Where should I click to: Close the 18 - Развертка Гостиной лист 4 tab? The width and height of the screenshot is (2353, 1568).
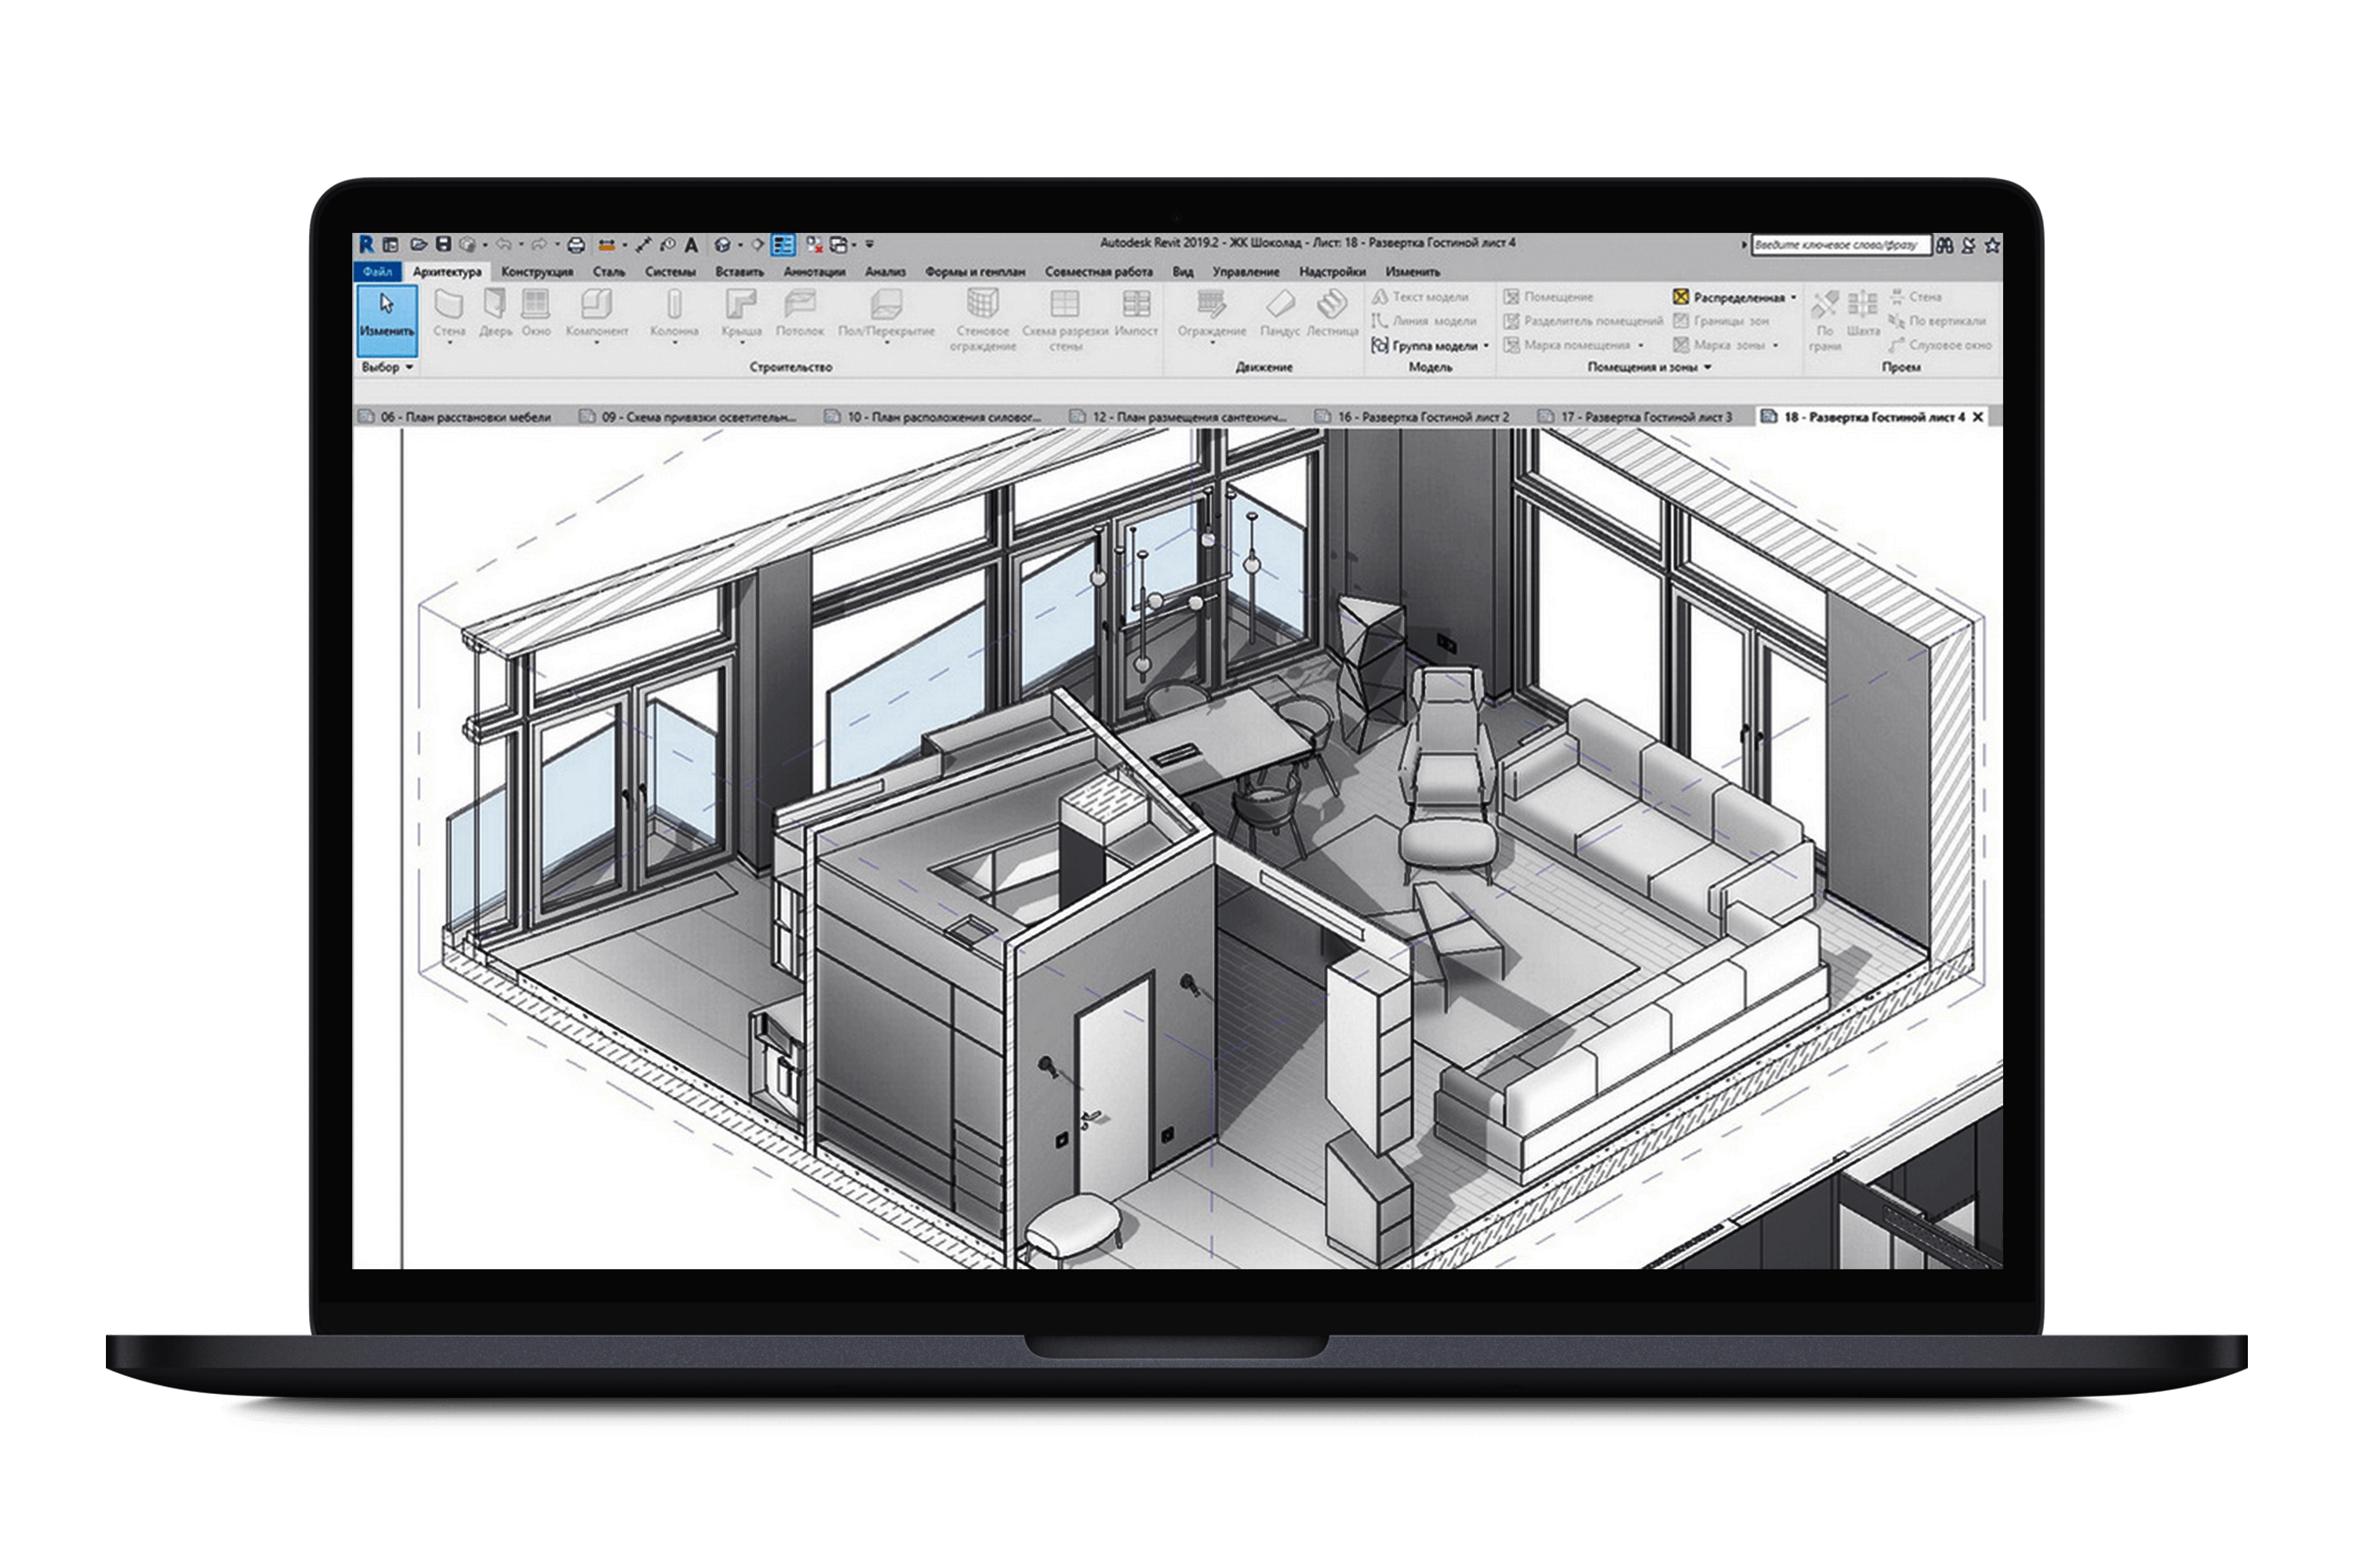[1978, 417]
